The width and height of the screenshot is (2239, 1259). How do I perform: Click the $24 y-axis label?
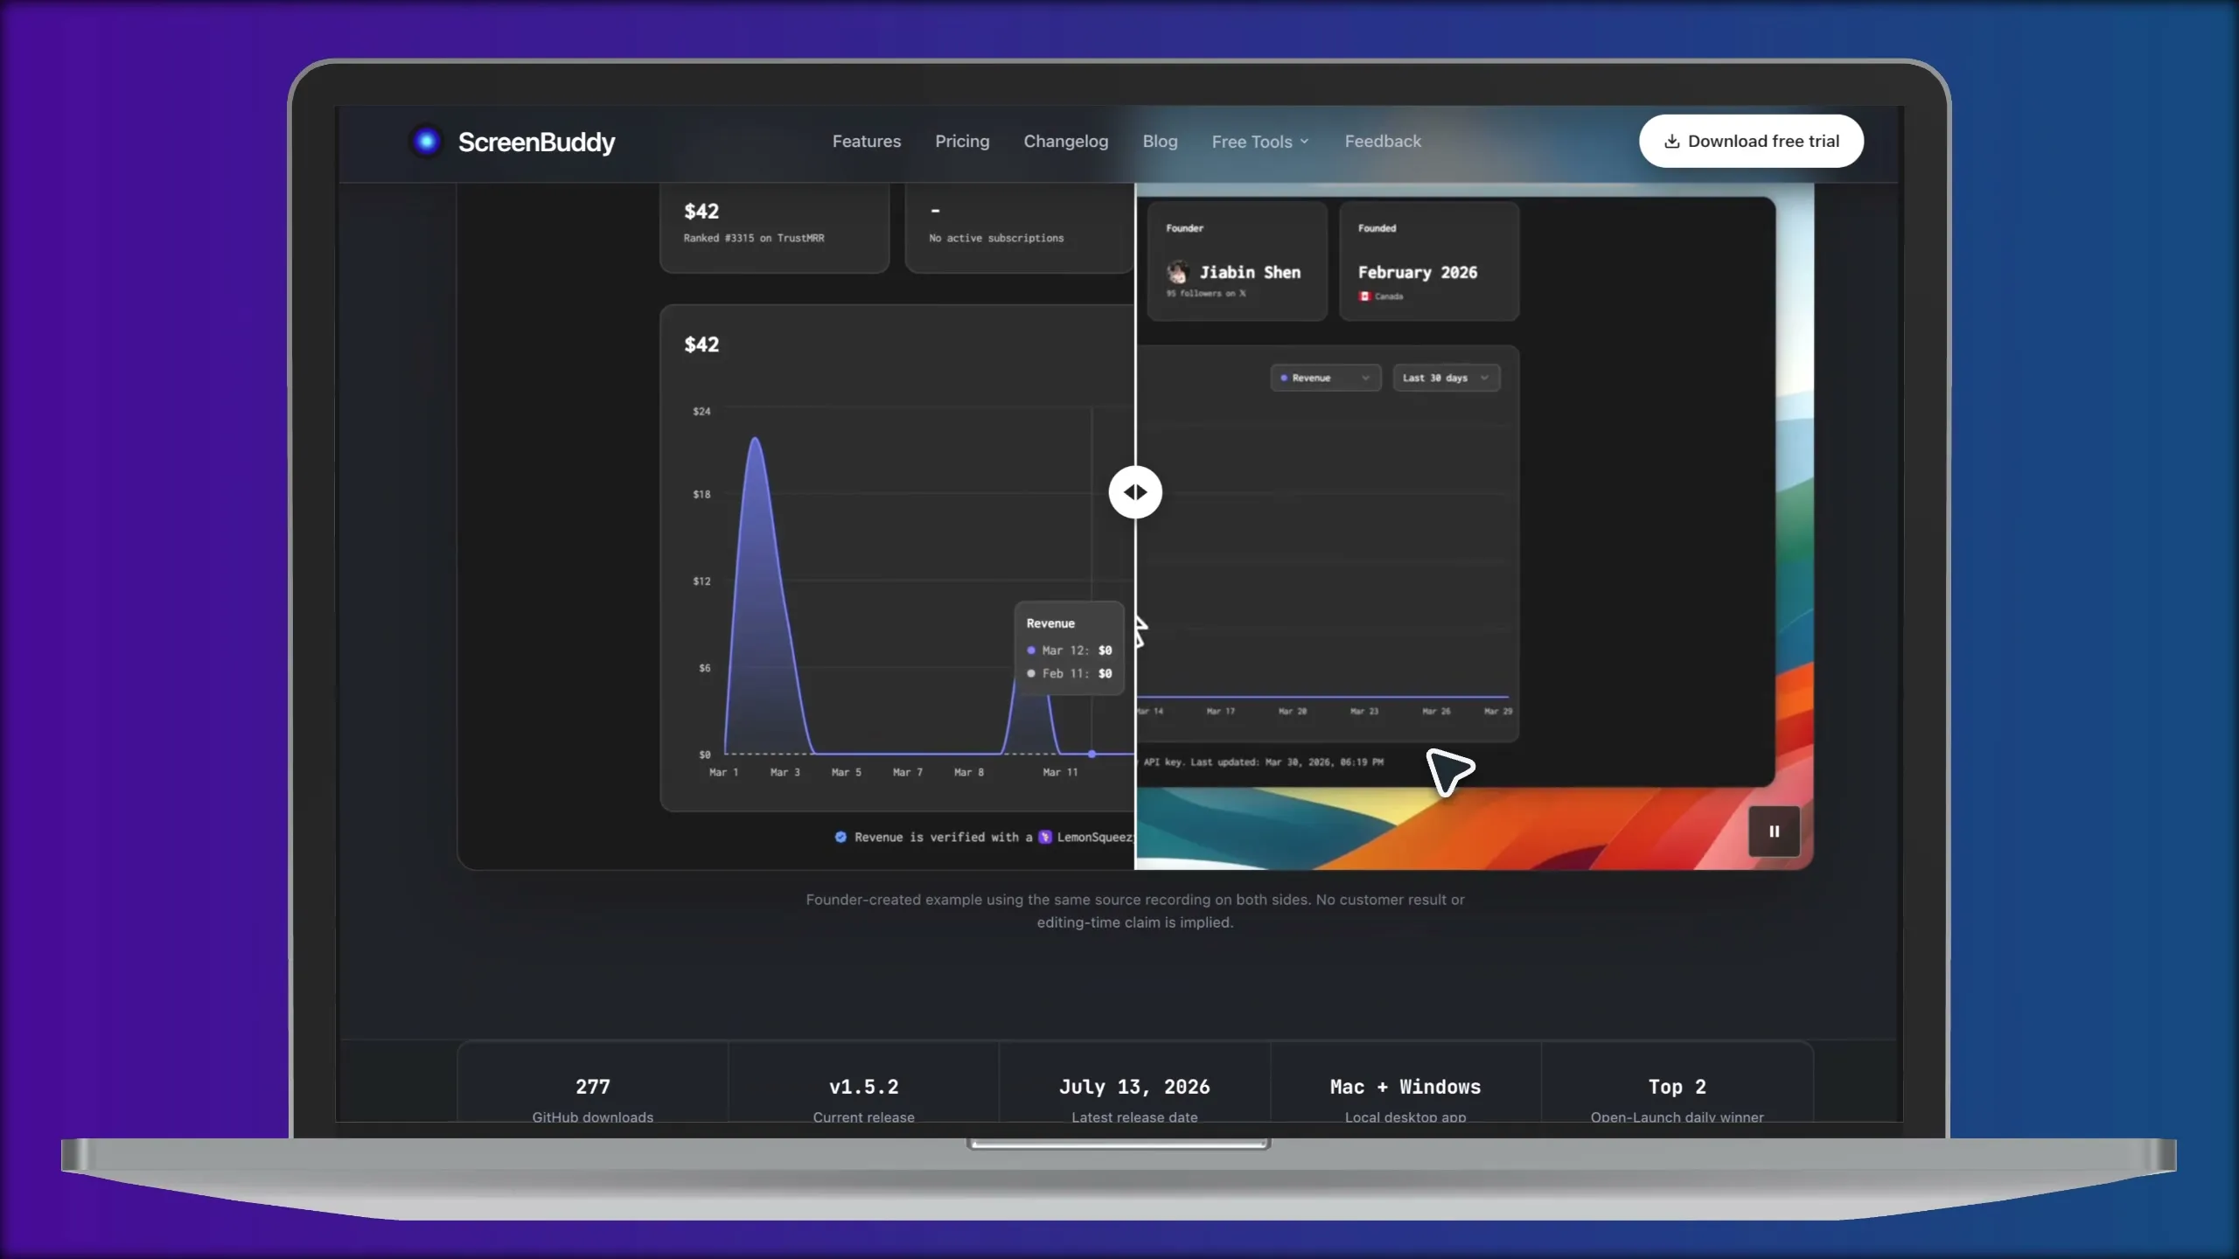point(701,411)
